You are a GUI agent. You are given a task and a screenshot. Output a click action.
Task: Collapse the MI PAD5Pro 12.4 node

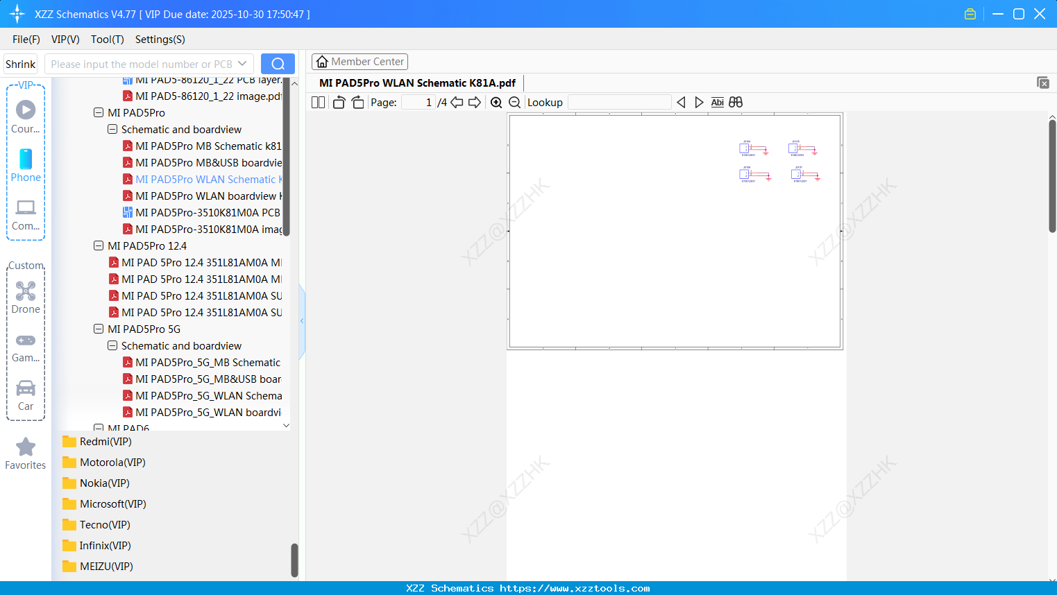[99, 245]
